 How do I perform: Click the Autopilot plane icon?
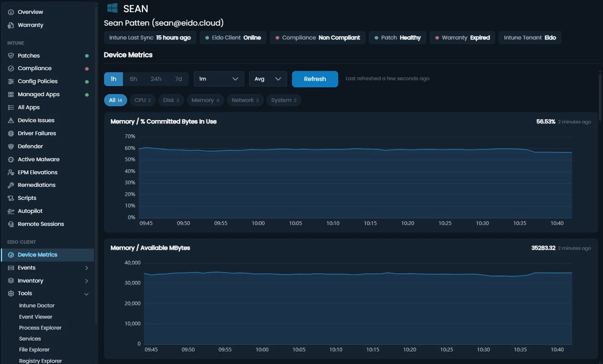tap(11, 211)
